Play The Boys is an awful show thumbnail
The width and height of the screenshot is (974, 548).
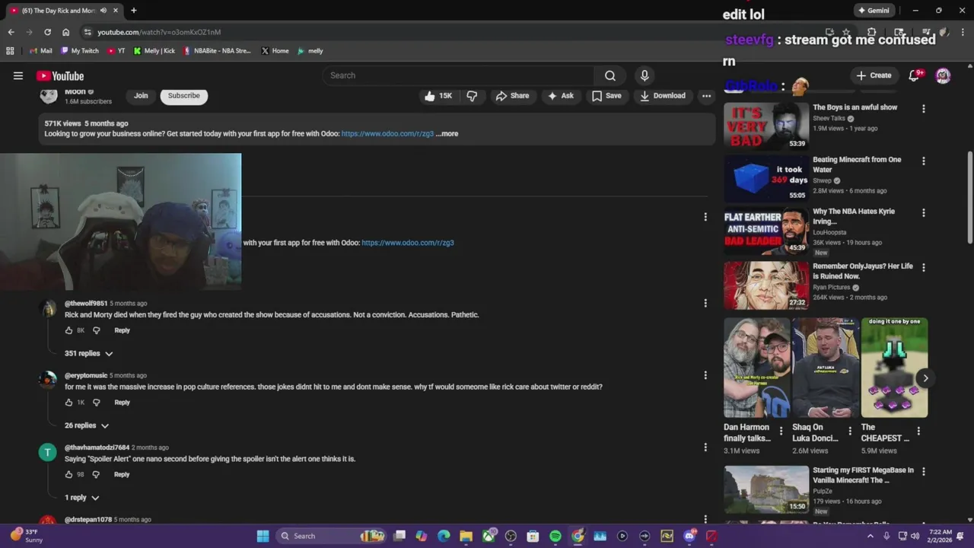[x=766, y=126]
